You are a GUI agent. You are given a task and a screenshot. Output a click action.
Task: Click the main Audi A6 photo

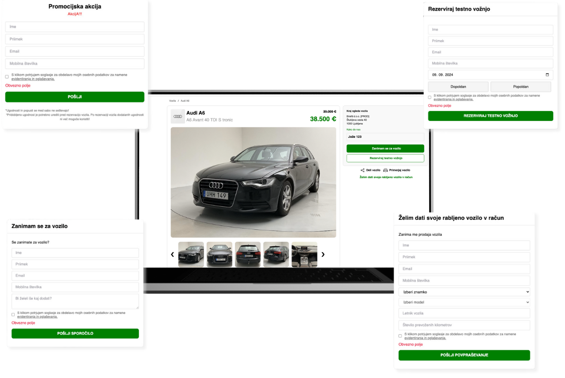[253, 182]
